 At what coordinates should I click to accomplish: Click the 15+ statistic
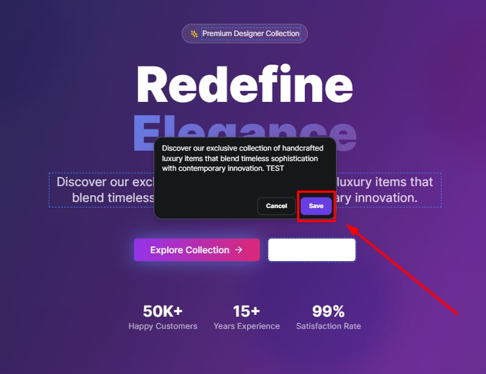pyautogui.click(x=246, y=311)
